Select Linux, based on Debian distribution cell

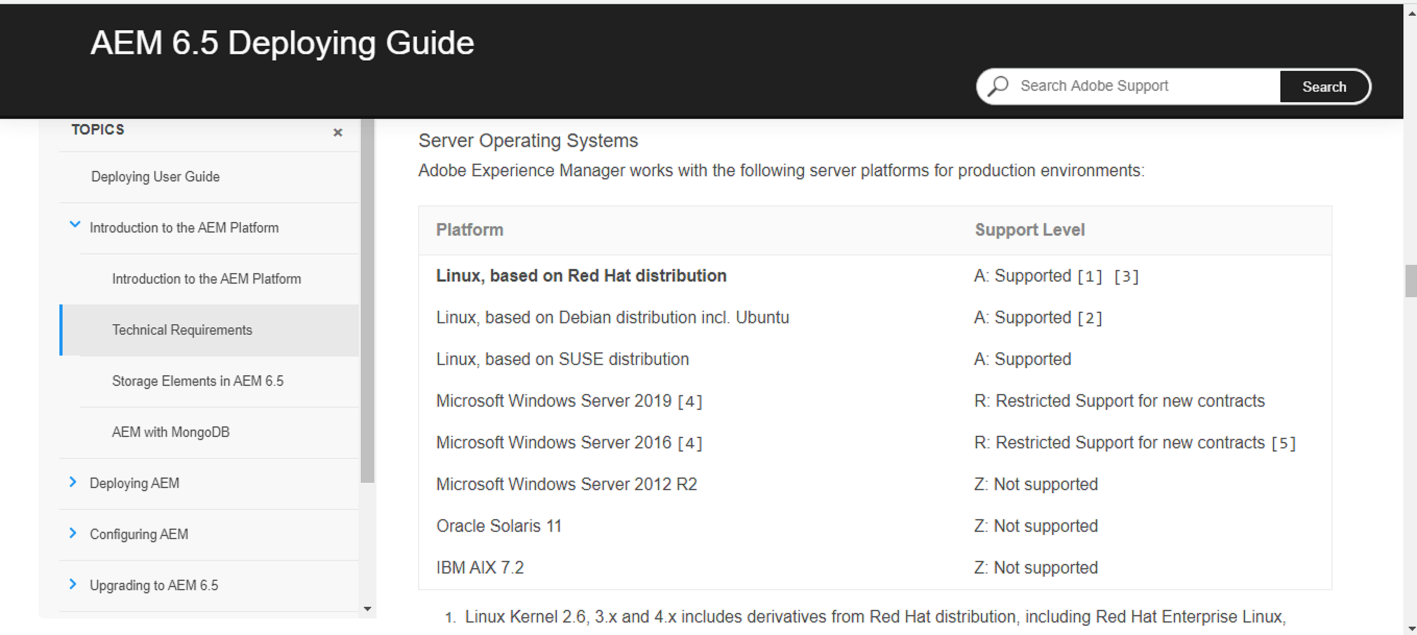click(x=612, y=317)
